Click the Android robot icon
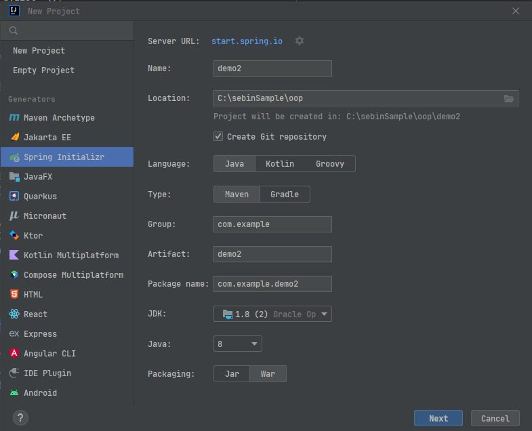This screenshot has height=431, width=532. pos(14,392)
